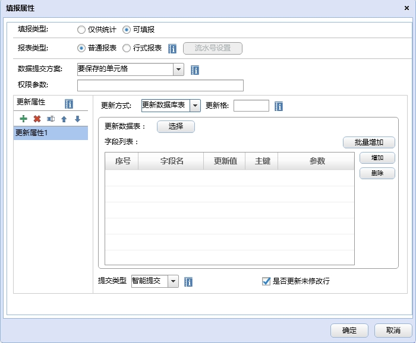Screen dimensions: 416x343
Task: Click info icon beside 更新格 field
Action: [x=279, y=106]
